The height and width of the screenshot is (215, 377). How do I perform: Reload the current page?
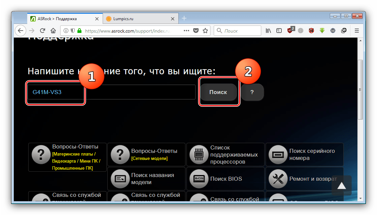[x=42, y=31]
